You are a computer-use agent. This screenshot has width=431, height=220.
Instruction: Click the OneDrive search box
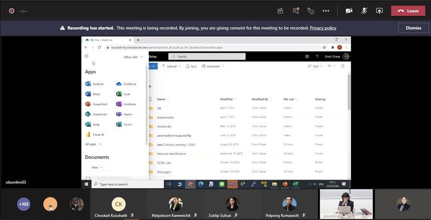click(x=207, y=56)
